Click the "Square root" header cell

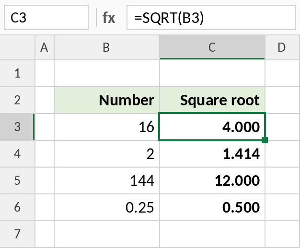point(212,100)
